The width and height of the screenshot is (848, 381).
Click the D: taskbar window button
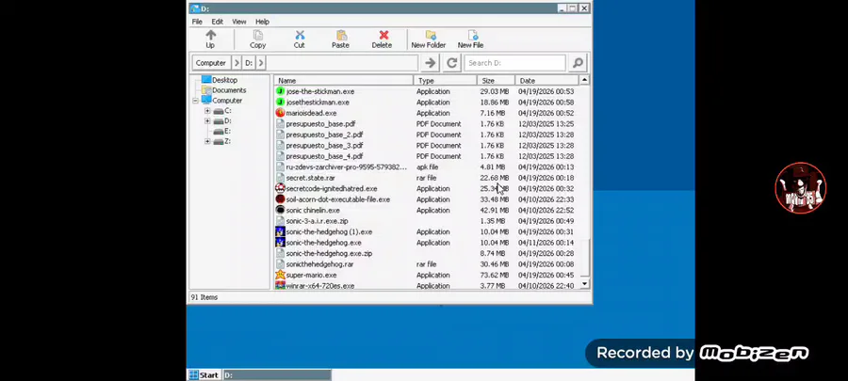tap(276, 375)
